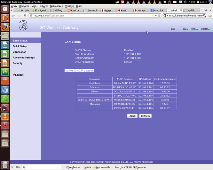Find the previous match with Föregående
The height and width of the screenshot is (170, 213).
(73, 167)
